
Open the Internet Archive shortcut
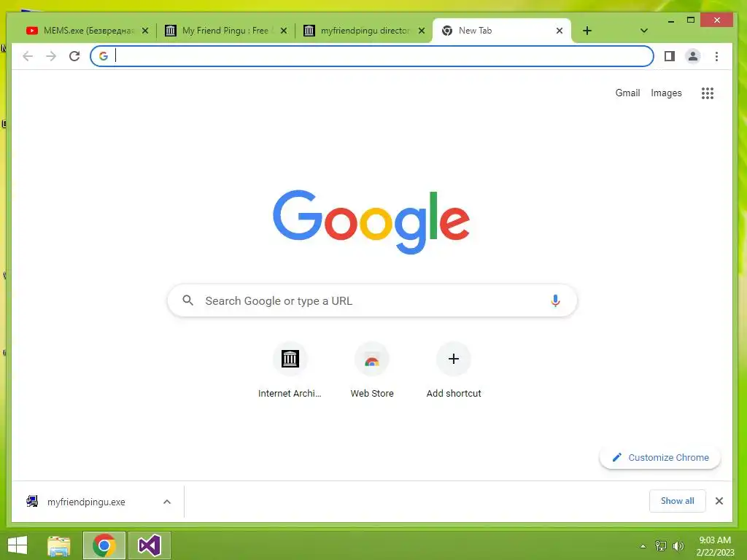point(290,370)
